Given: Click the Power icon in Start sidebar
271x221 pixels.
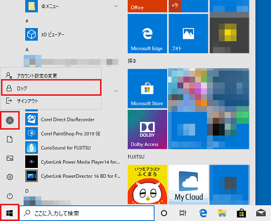Looking at the screenshot, I should tap(10, 196).
